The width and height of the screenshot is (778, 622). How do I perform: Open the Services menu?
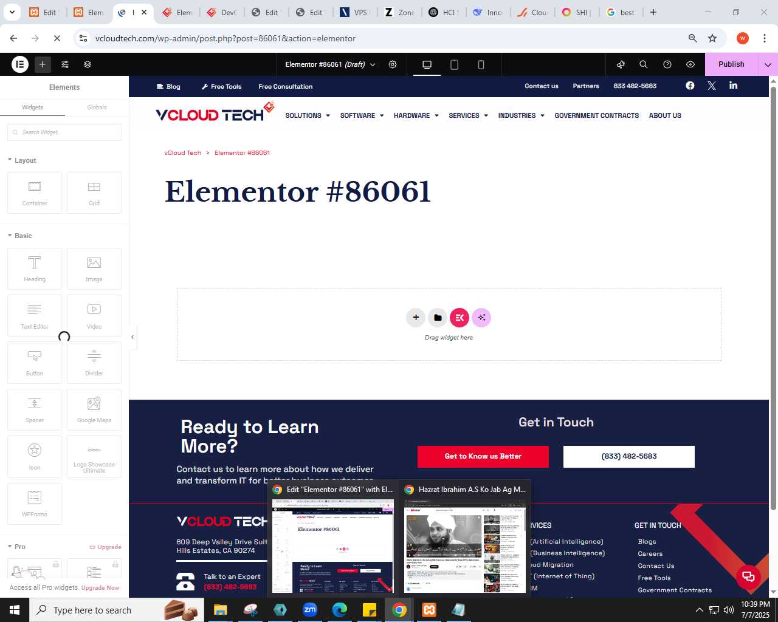pos(469,115)
